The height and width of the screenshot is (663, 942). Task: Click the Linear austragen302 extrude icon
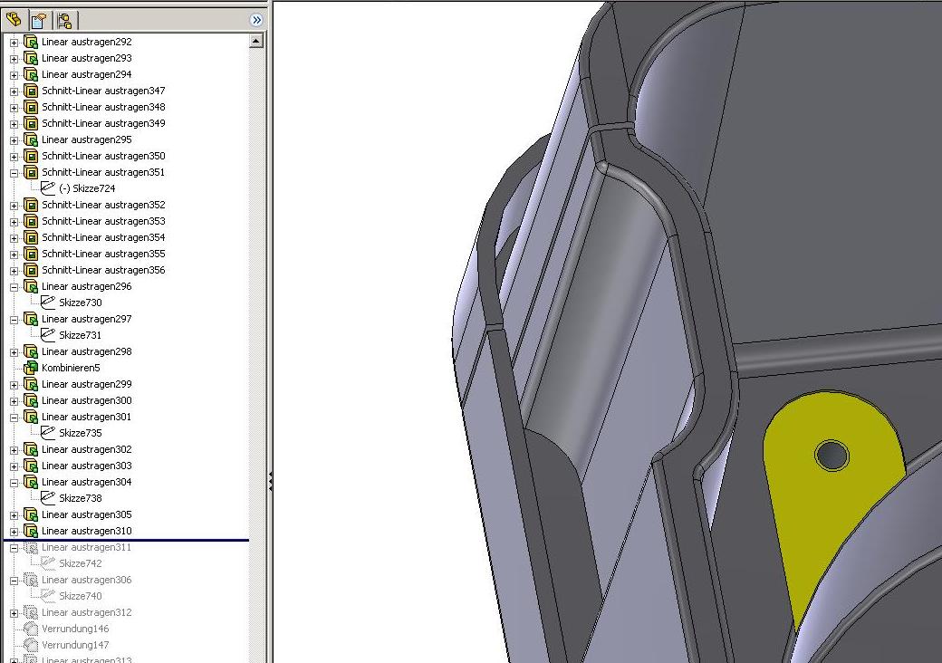coord(31,449)
